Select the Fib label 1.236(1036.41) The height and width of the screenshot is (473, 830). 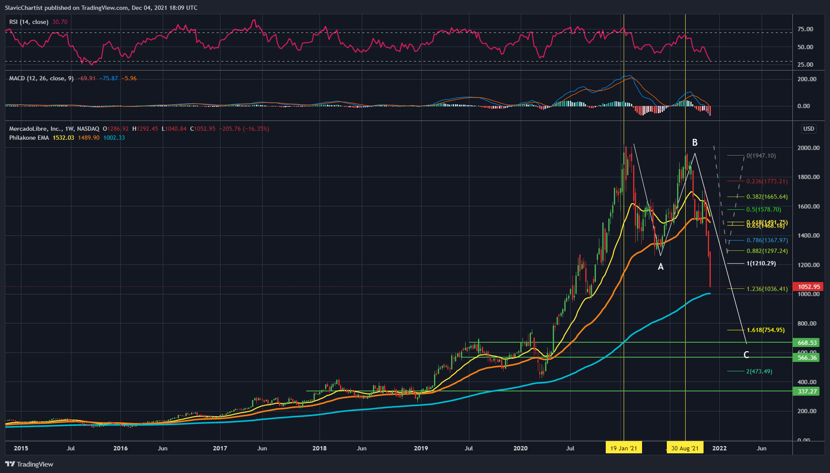(x=767, y=289)
